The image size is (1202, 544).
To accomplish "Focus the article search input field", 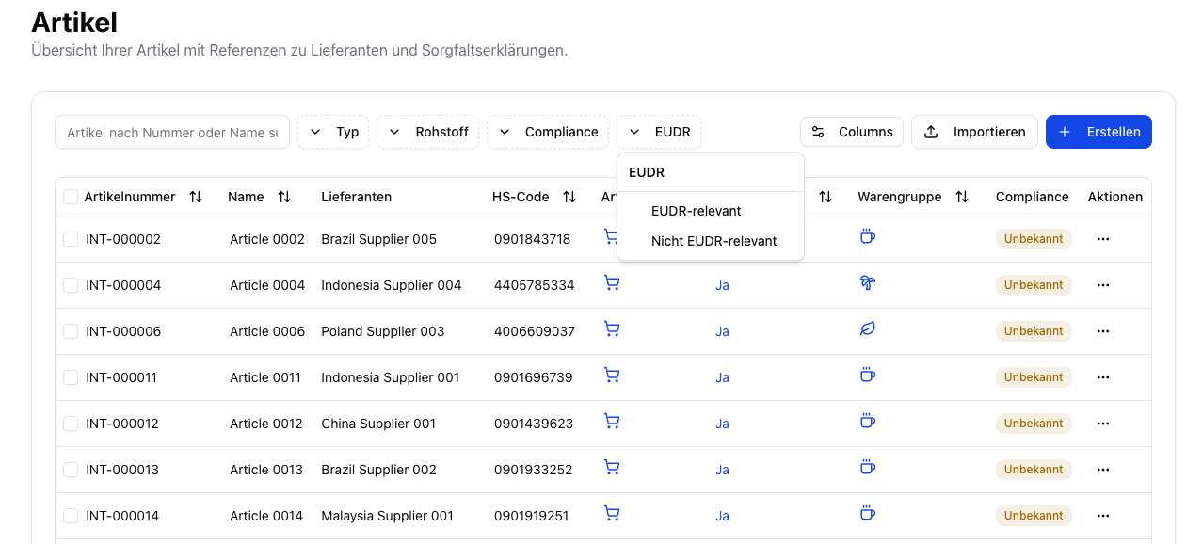I will coord(172,133).
